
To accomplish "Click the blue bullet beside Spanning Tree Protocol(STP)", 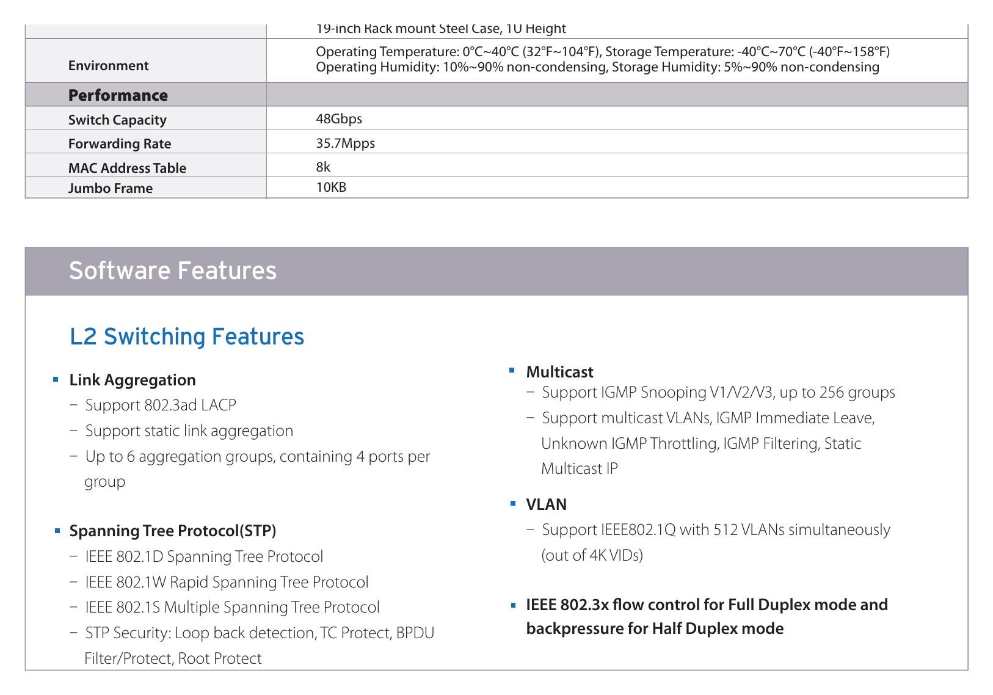I will (x=57, y=531).
